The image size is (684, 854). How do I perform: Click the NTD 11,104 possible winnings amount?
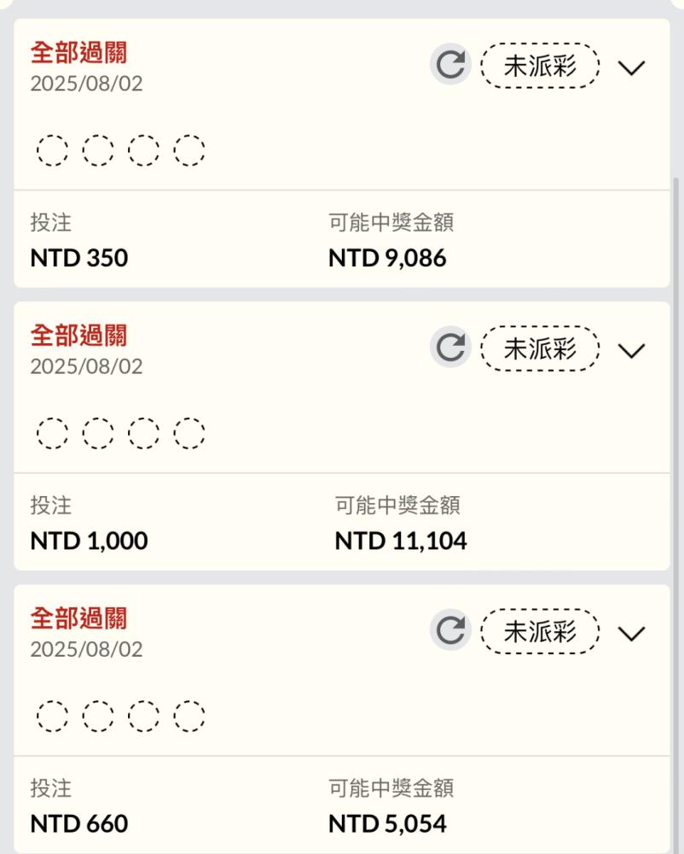coord(401,541)
